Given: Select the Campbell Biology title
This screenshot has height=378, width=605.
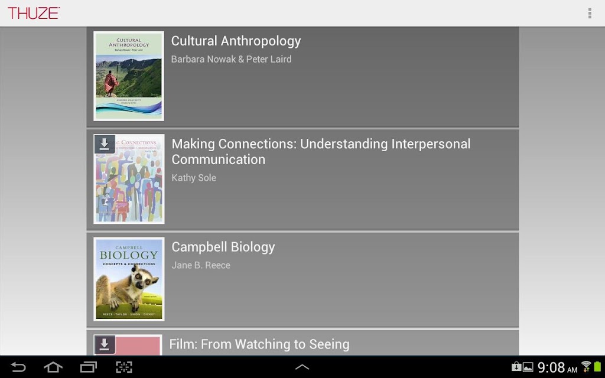Looking at the screenshot, I should coord(223,247).
